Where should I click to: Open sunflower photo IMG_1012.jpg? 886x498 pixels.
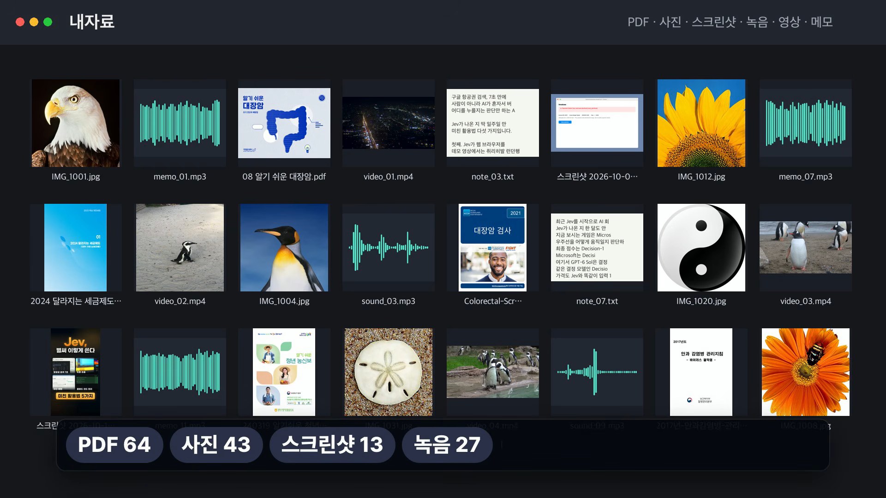[x=701, y=123]
